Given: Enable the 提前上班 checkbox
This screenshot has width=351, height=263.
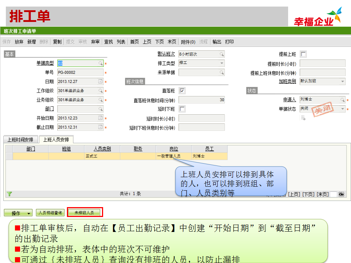Looking at the screenshot, I should [x=303, y=54].
